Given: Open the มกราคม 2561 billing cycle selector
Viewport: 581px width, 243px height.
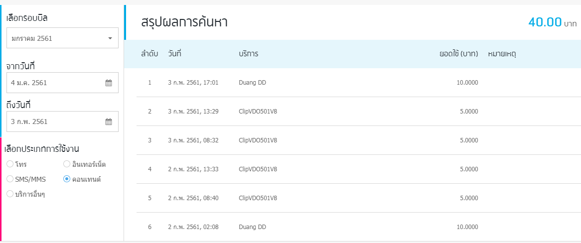Looking at the screenshot, I should tap(62, 38).
